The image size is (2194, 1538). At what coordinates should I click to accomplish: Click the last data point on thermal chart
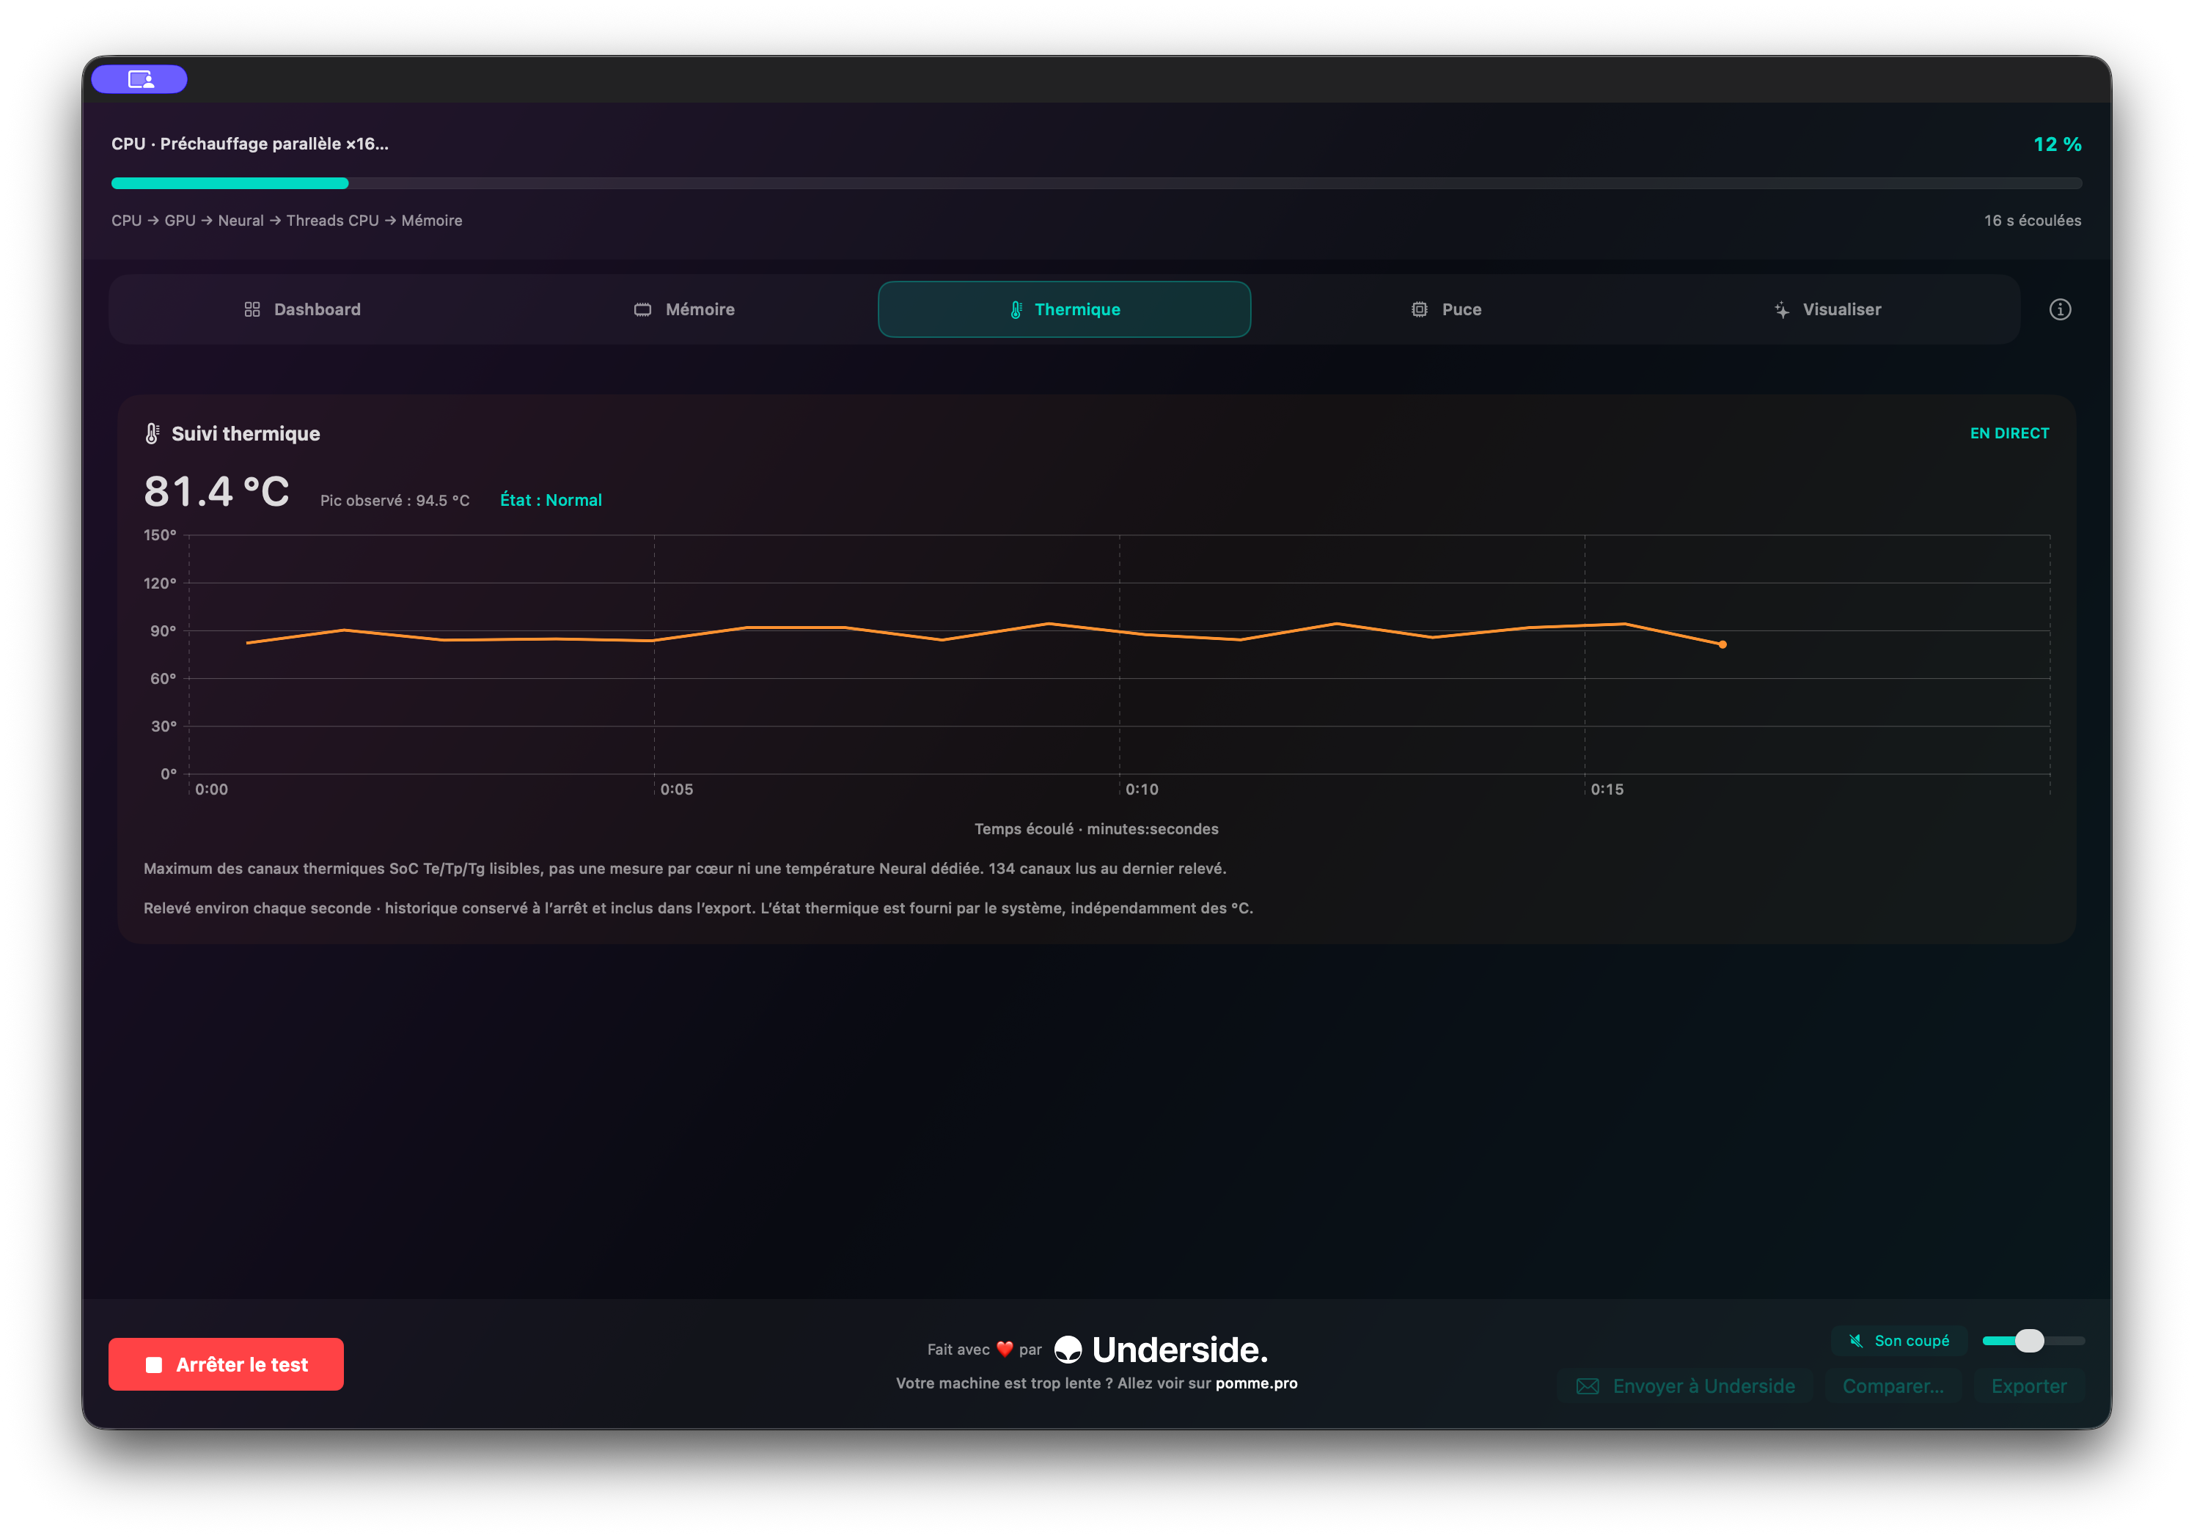tap(1722, 645)
